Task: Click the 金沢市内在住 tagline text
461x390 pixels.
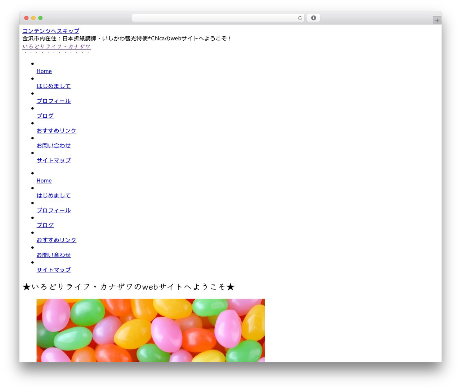Action: (127, 38)
